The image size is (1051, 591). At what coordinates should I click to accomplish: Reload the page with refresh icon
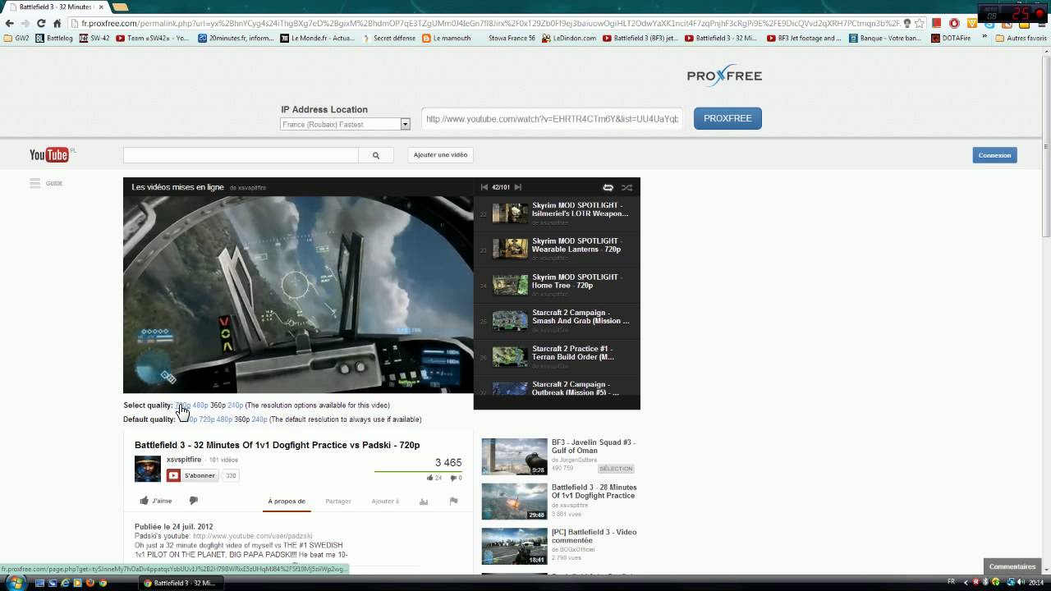click(x=41, y=24)
